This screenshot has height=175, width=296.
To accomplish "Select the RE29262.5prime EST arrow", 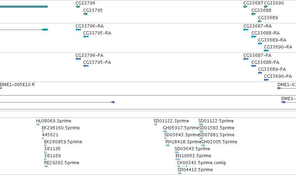I will (x=46, y=166).
